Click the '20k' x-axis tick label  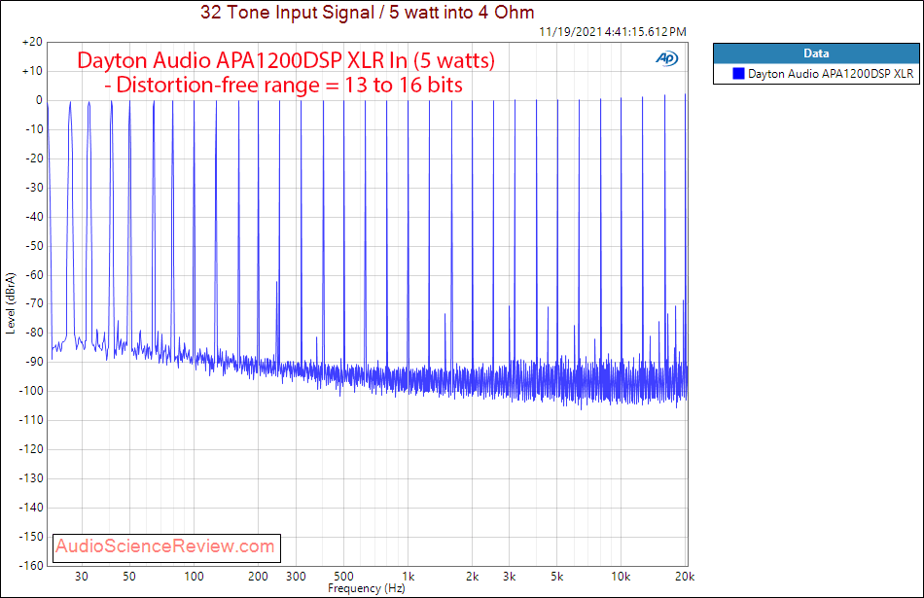(x=685, y=577)
